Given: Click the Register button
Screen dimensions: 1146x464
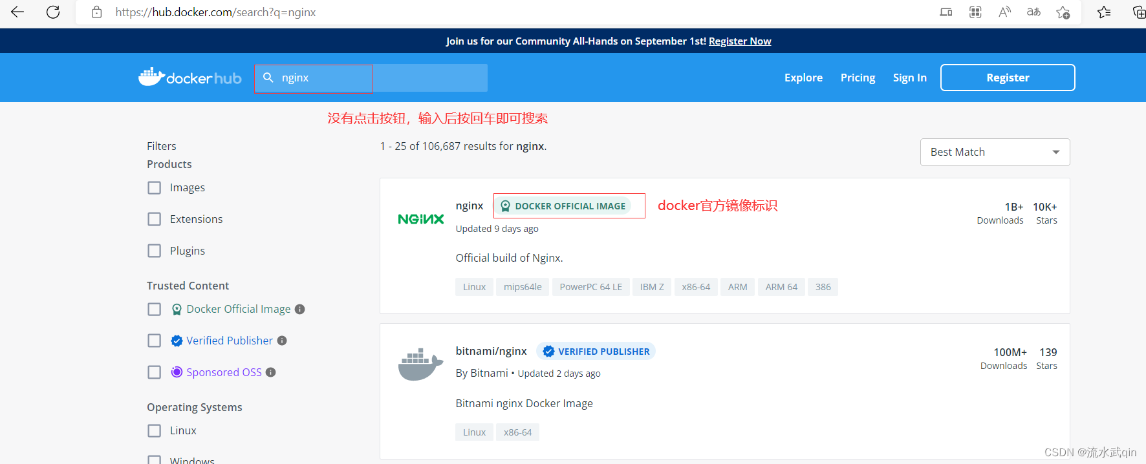Looking at the screenshot, I should [1008, 78].
